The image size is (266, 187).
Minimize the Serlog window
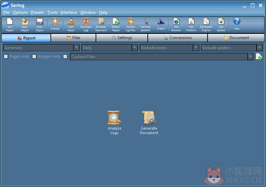[244, 6]
